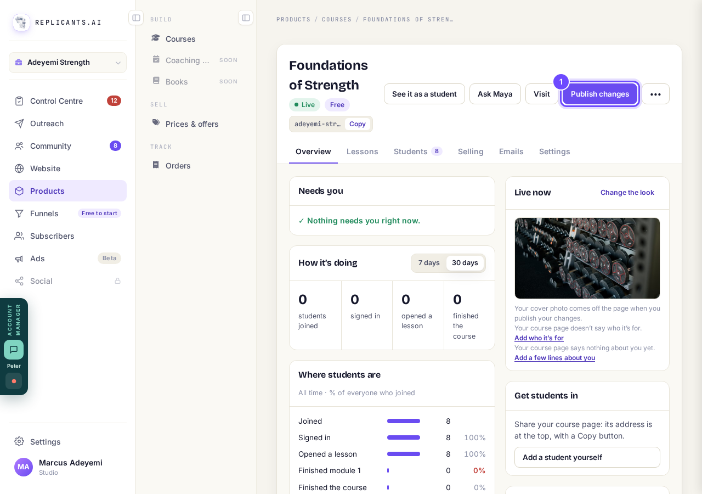Open the course Settings tab
702x494 pixels.
tap(554, 151)
